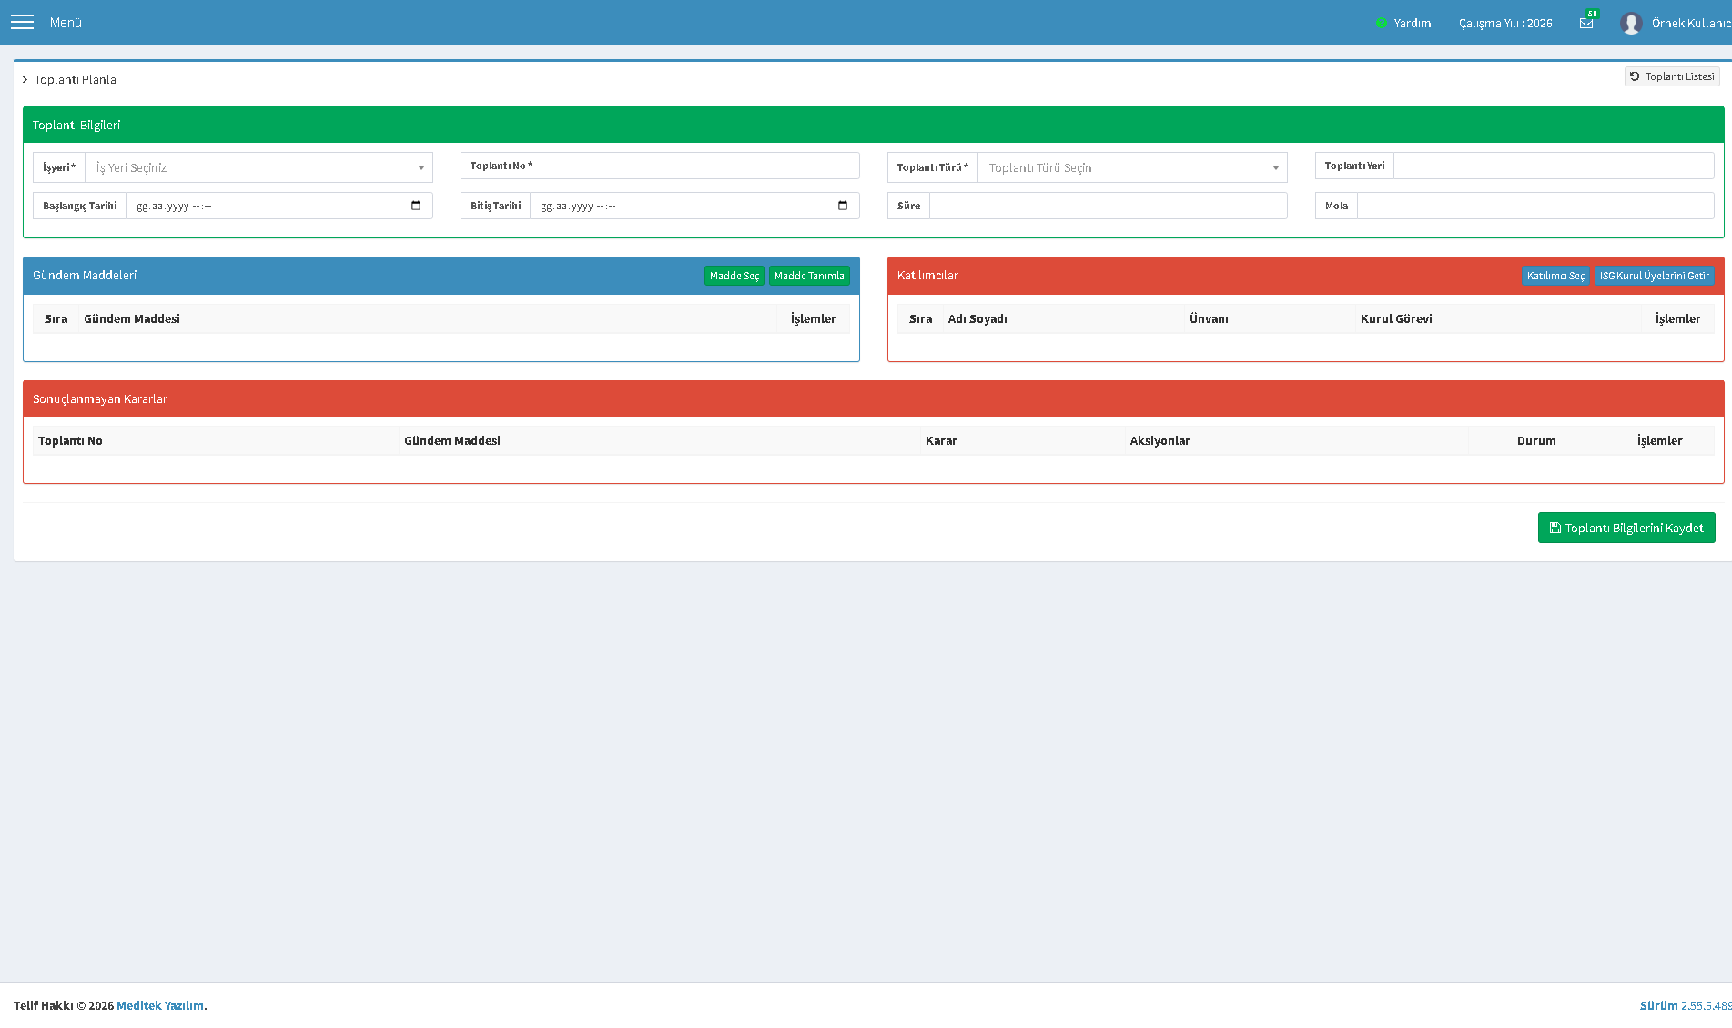The height and width of the screenshot is (1028, 1732).
Task: Open the Bitiş Tarihi calendar picker icon
Action: pos(843,206)
